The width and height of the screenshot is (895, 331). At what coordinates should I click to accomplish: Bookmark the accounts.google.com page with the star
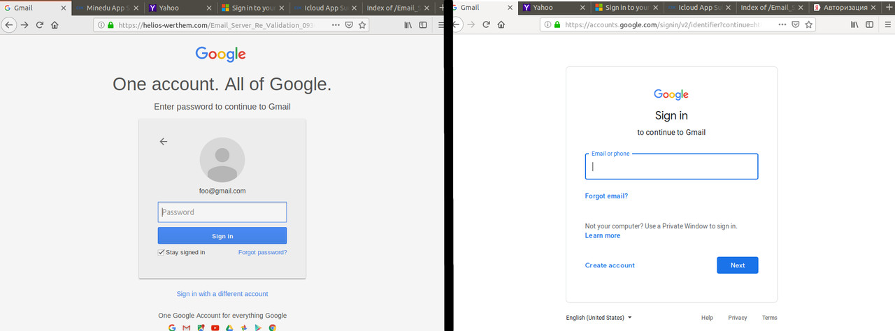(810, 24)
